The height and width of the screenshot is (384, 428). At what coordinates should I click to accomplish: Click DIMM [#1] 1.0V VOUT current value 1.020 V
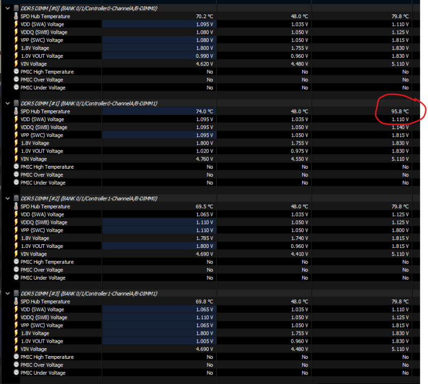coord(204,151)
